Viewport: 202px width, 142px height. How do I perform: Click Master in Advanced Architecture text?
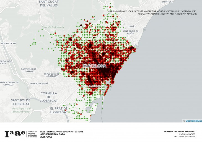click(62, 132)
